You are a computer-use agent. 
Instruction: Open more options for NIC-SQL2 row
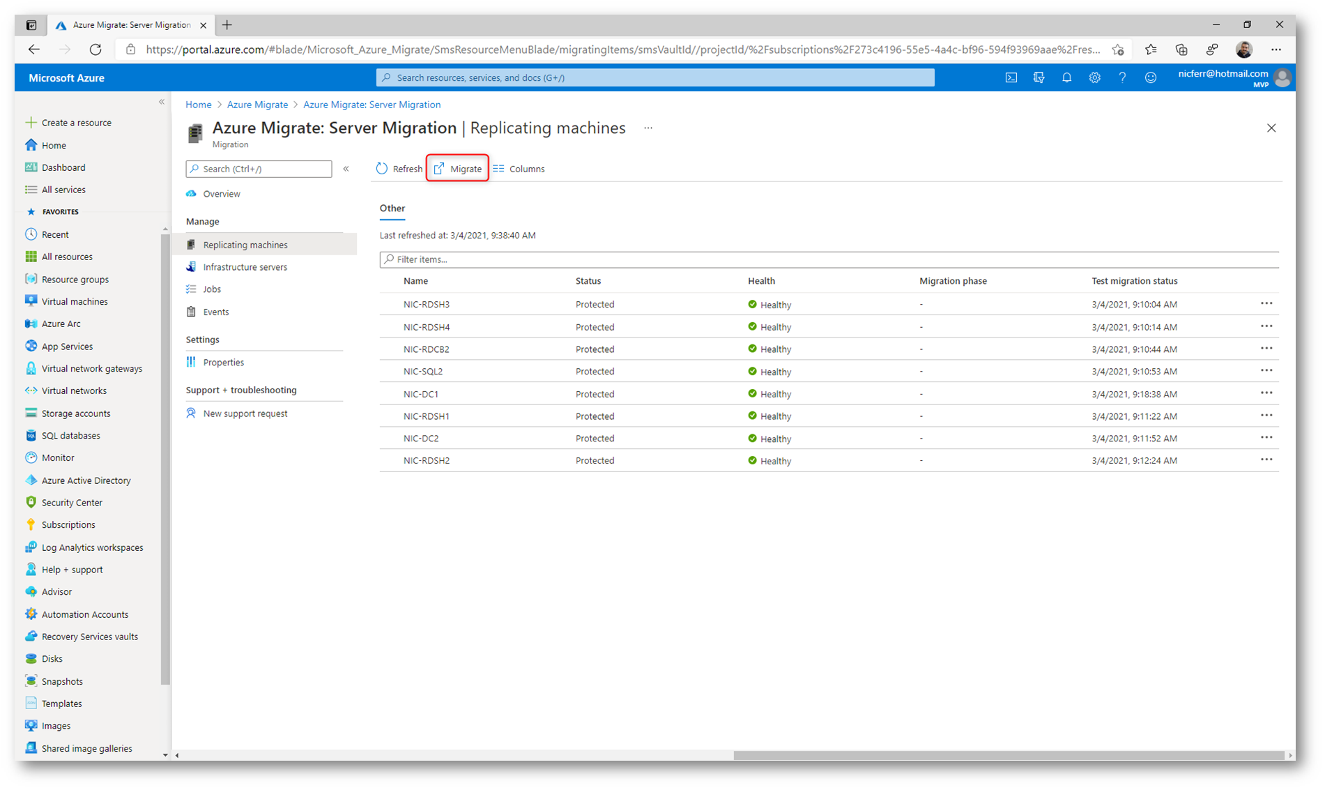[1266, 371]
